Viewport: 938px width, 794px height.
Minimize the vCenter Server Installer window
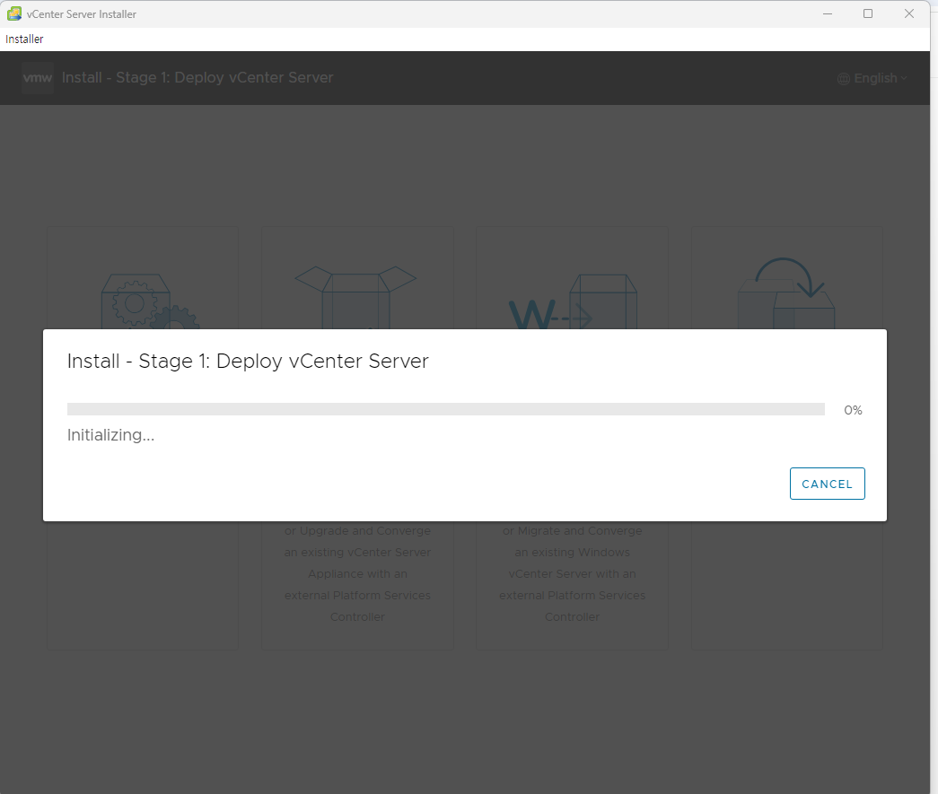coord(828,13)
